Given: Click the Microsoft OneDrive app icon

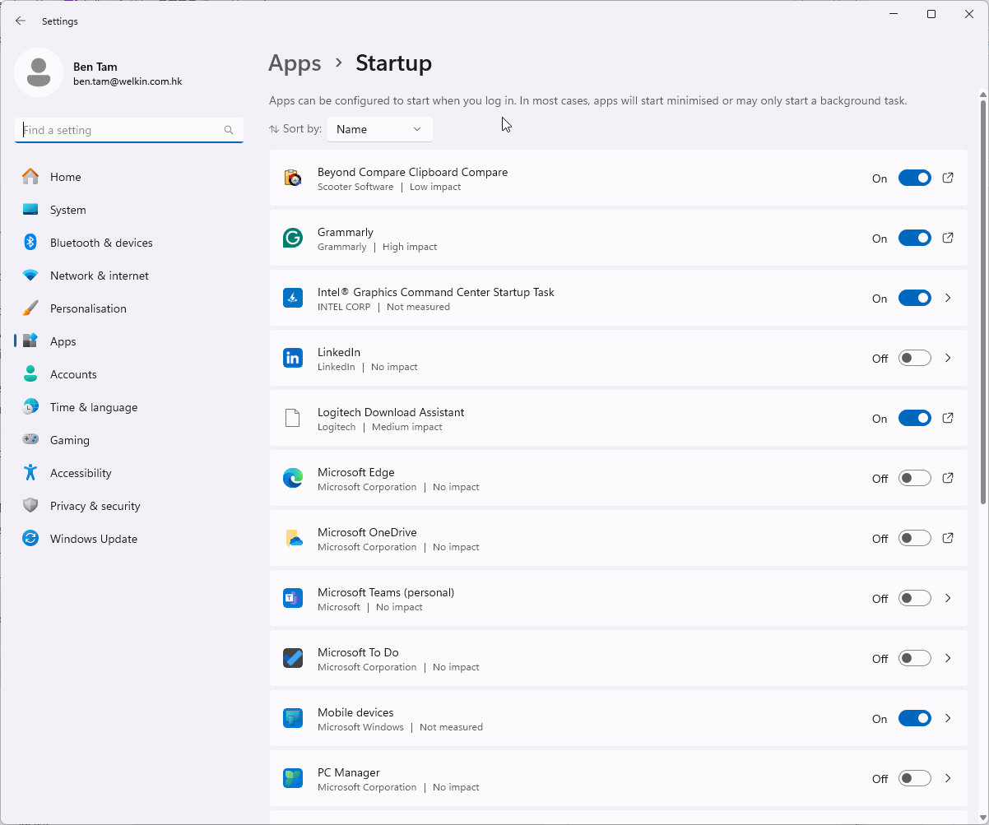Looking at the screenshot, I should point(293,538).
